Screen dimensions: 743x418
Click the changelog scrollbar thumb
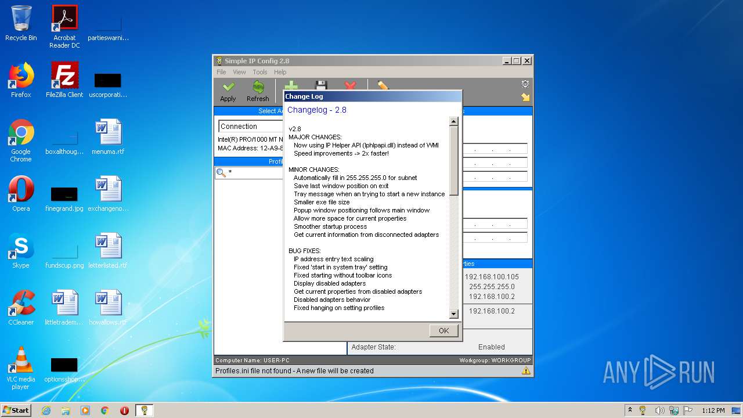[x=454, y=161]
